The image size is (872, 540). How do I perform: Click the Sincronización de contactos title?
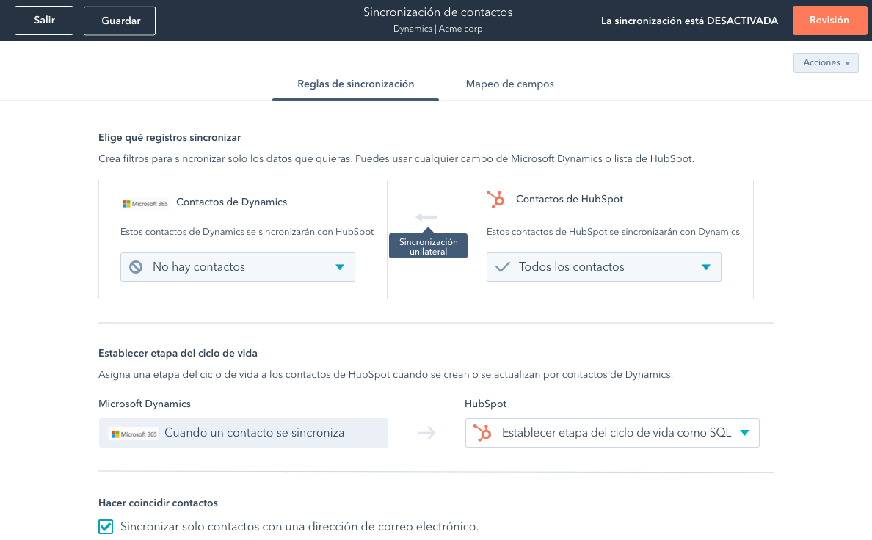click(437, 12)
